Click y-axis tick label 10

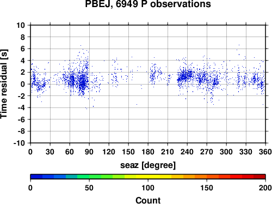tap(21, 25)
